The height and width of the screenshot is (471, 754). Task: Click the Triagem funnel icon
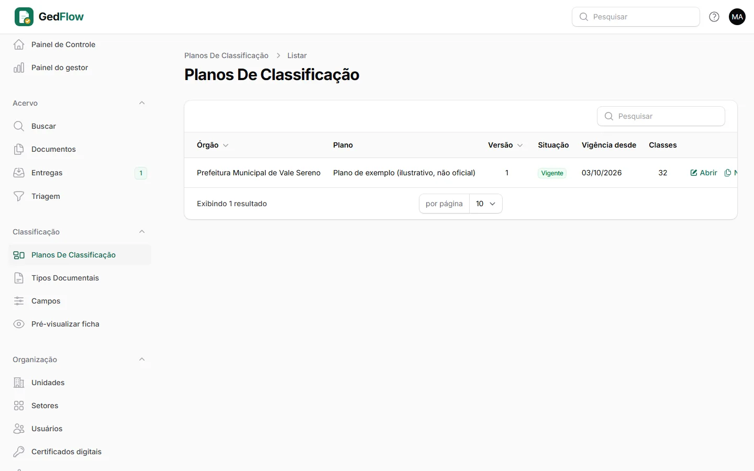[19, 196]
